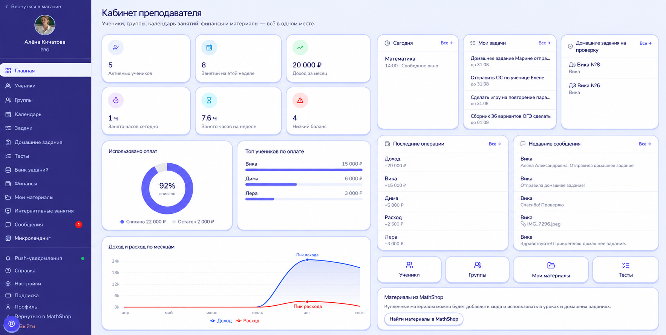The image size is (666, 335).
Task: Click Все link in Мои задачи card
Action: 545,43
